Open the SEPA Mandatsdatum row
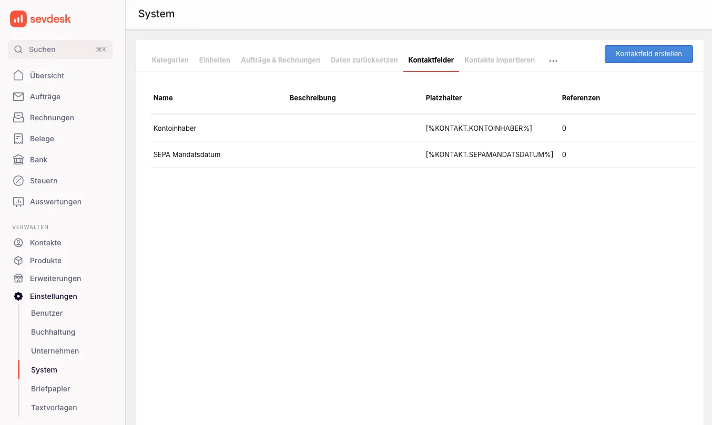 point(423,154)
